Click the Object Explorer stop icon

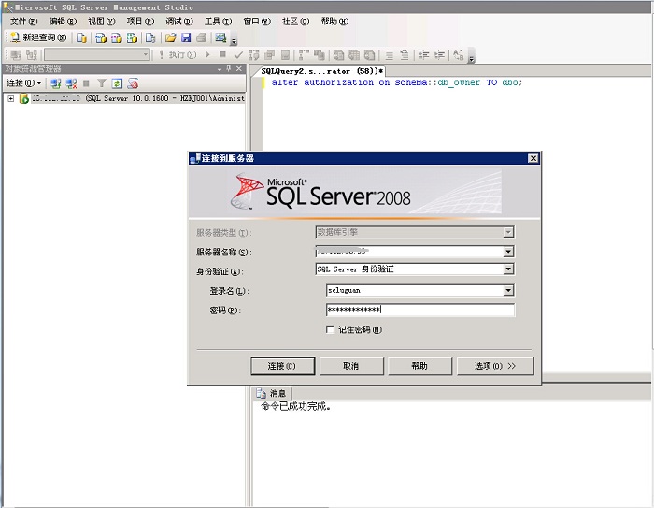[86, 83]
